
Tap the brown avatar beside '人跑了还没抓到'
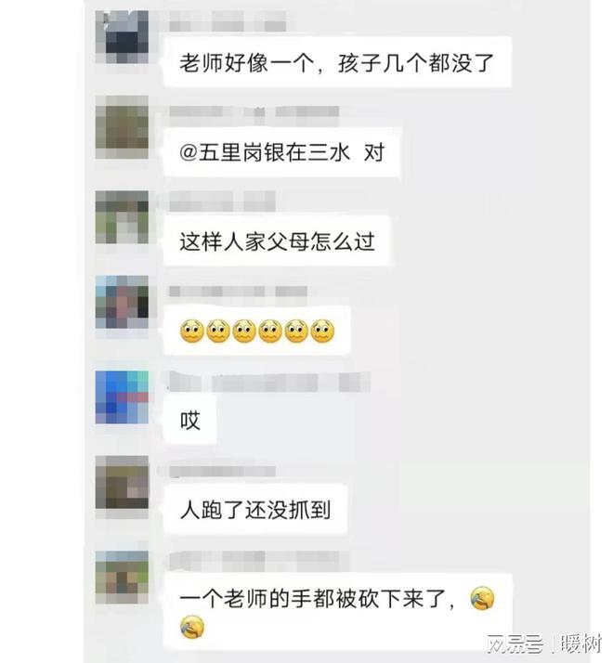pyautogui.click(x=122, y=483)
